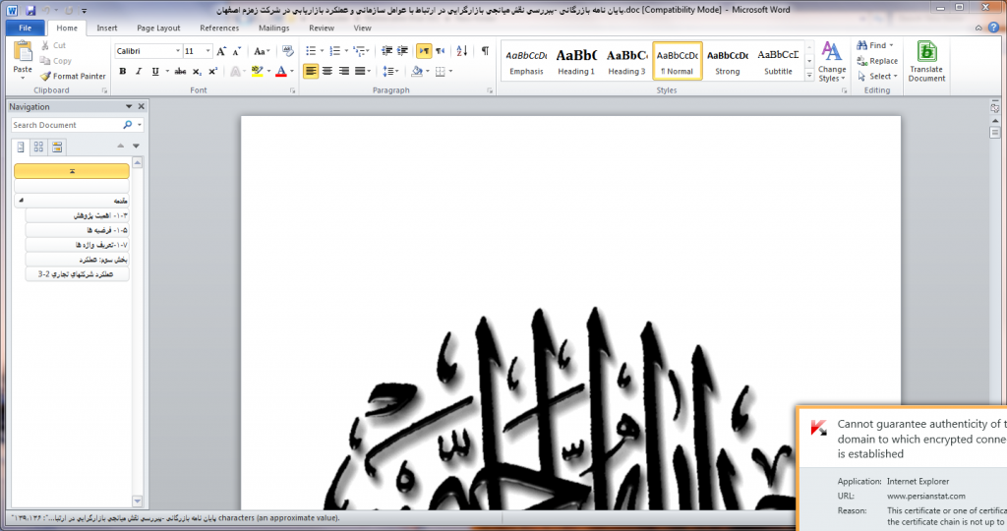Click the Format Painter brush icon
Viewport: 1007px width, 531px height.
pyautogui.click(x=46, y=76)
